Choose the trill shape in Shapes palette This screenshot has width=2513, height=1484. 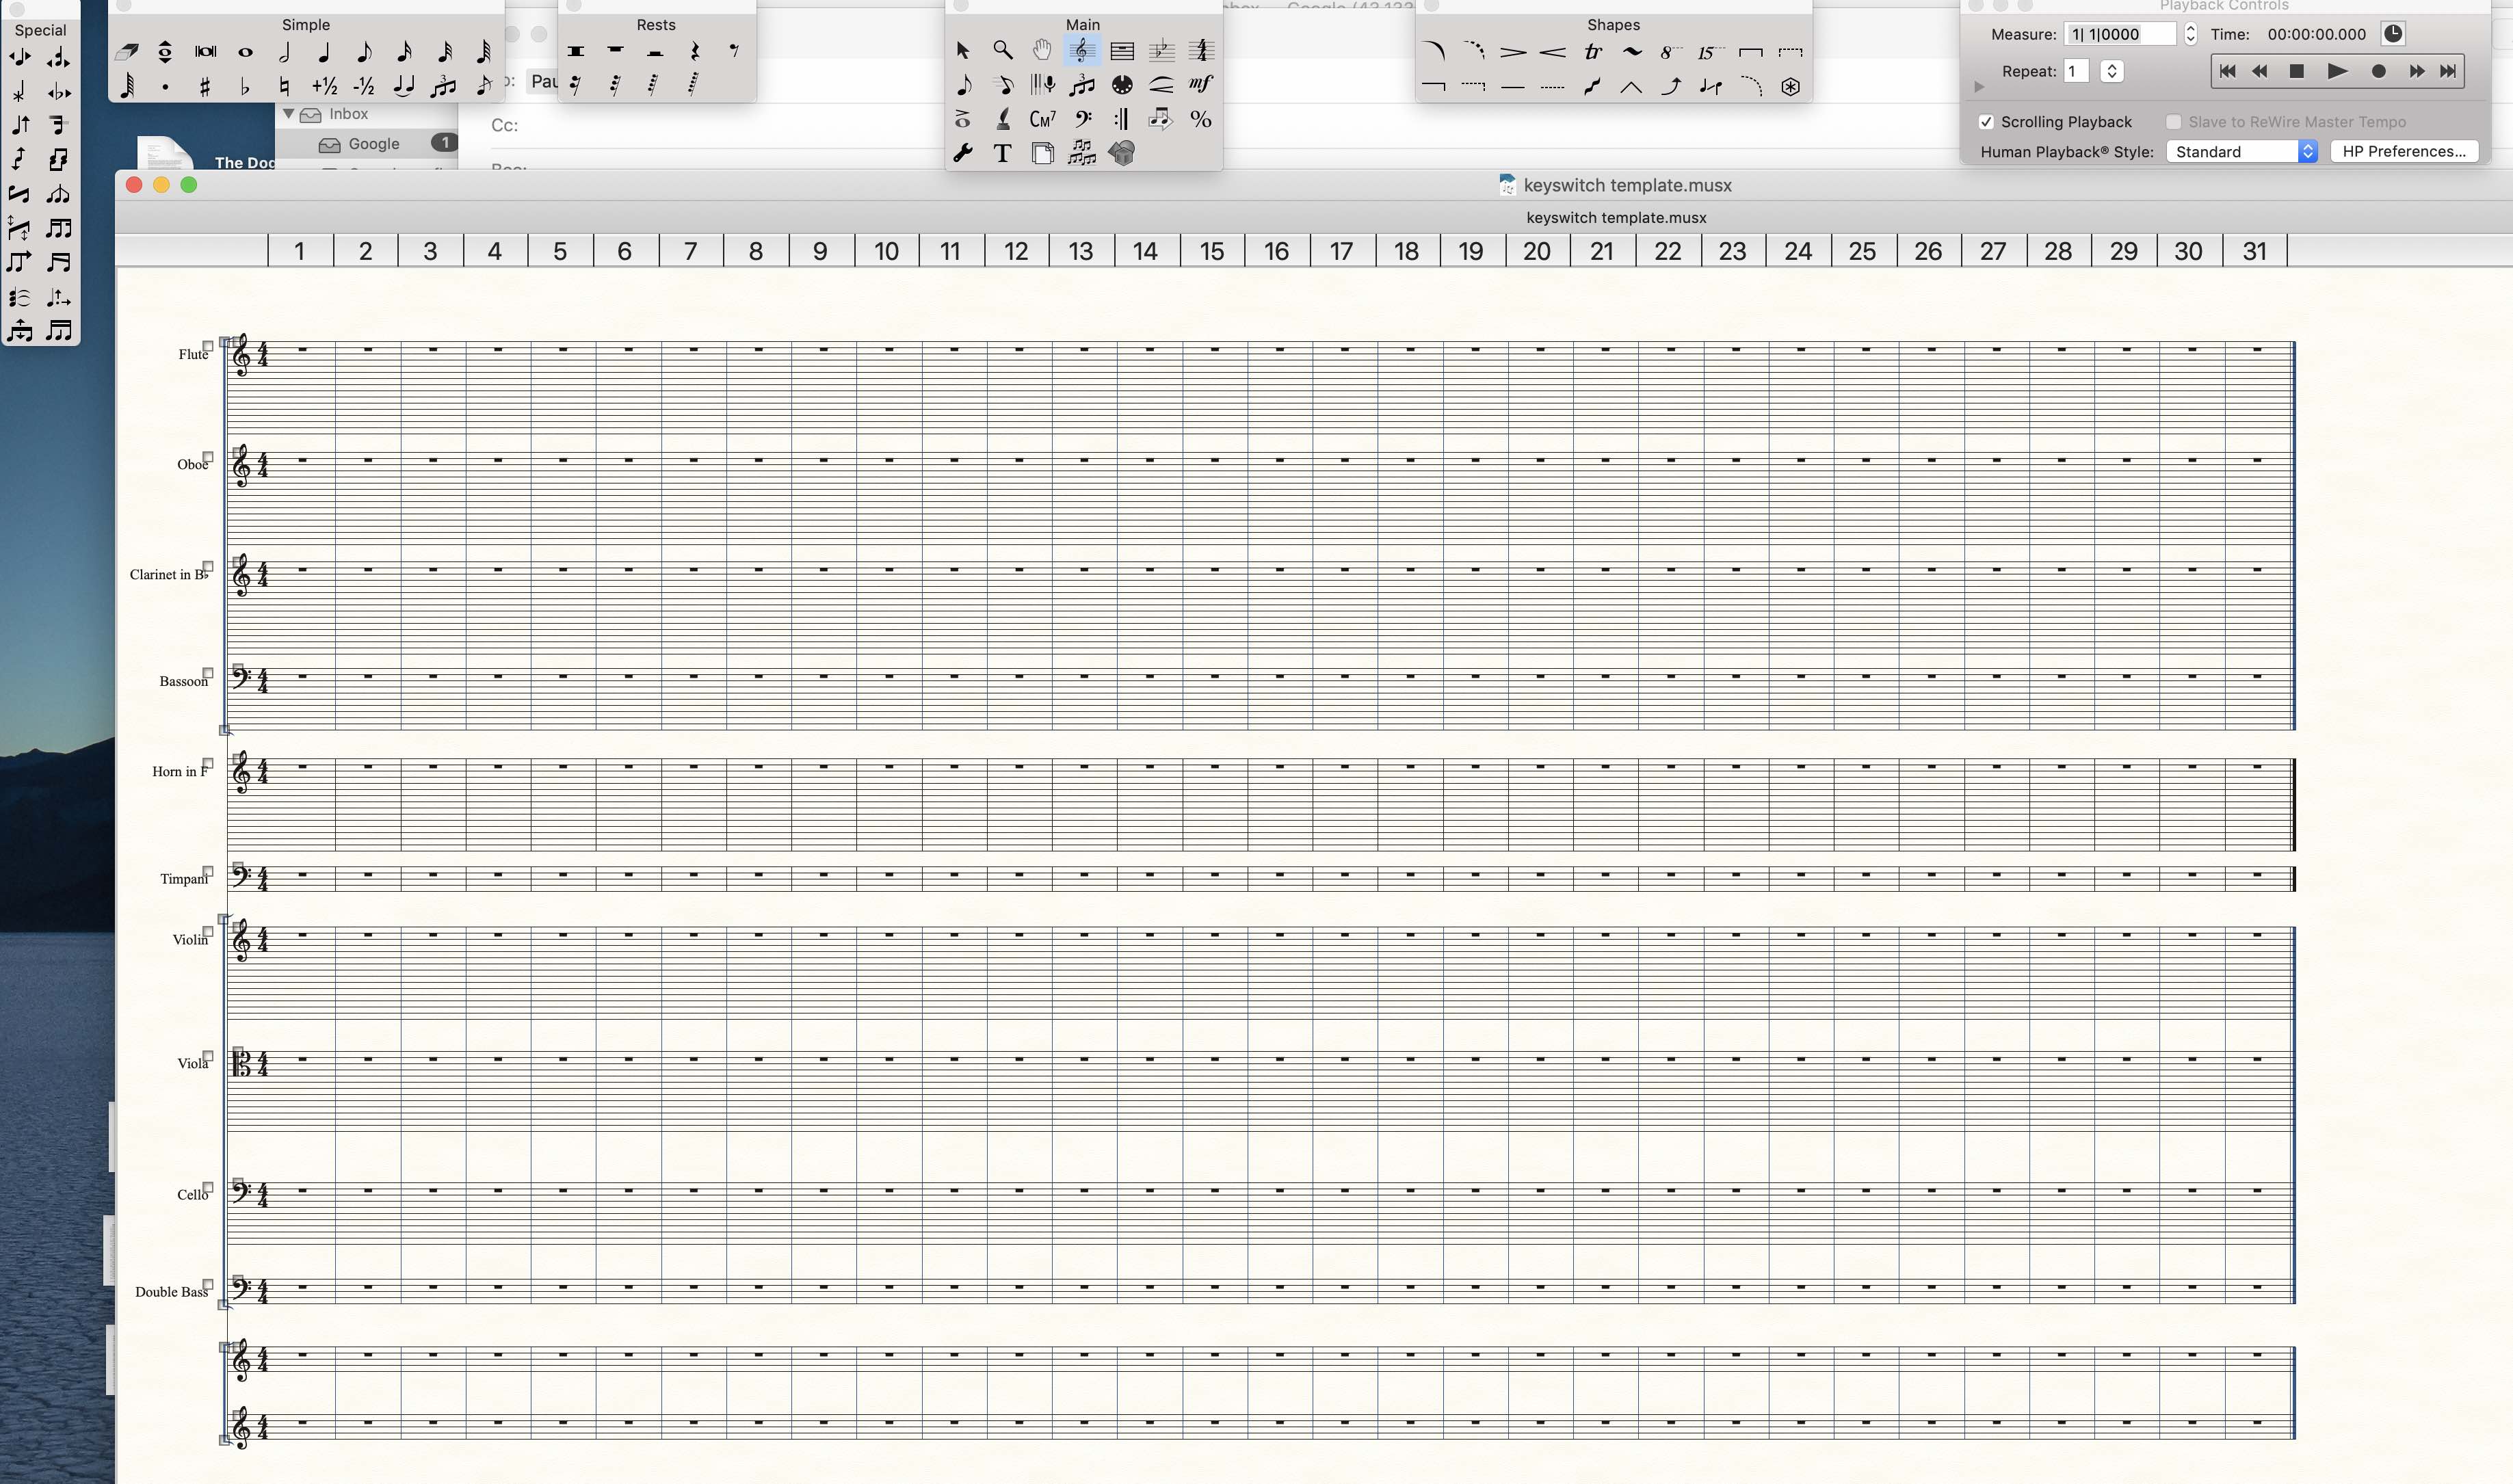pyautogui.click(x=1592, y=52)
